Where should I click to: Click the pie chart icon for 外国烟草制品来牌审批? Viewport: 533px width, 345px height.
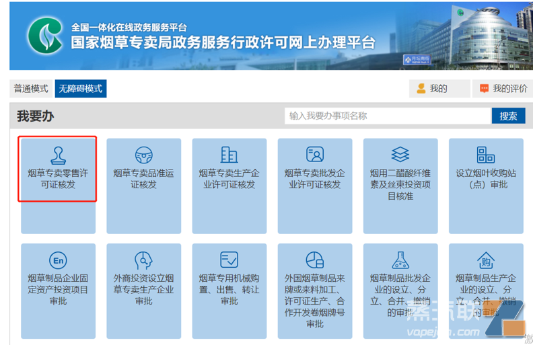click(x=315, y=260)
